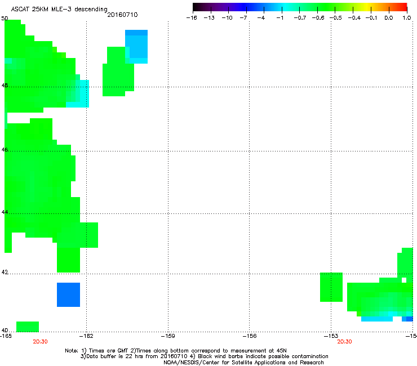Click the note line about Data buffer is 22 hrs
The image size is (417, 366).
pos(204,356)
